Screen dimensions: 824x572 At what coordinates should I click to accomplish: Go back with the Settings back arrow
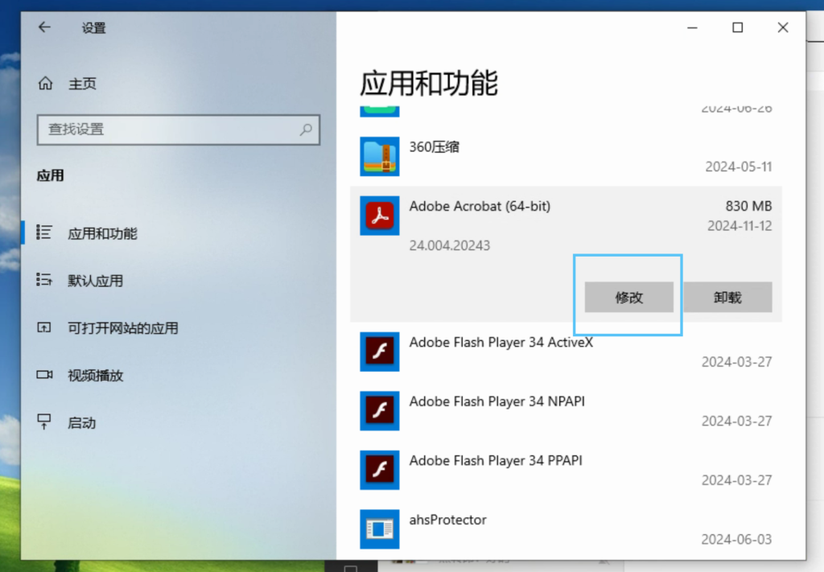click(x=45, y=27)
